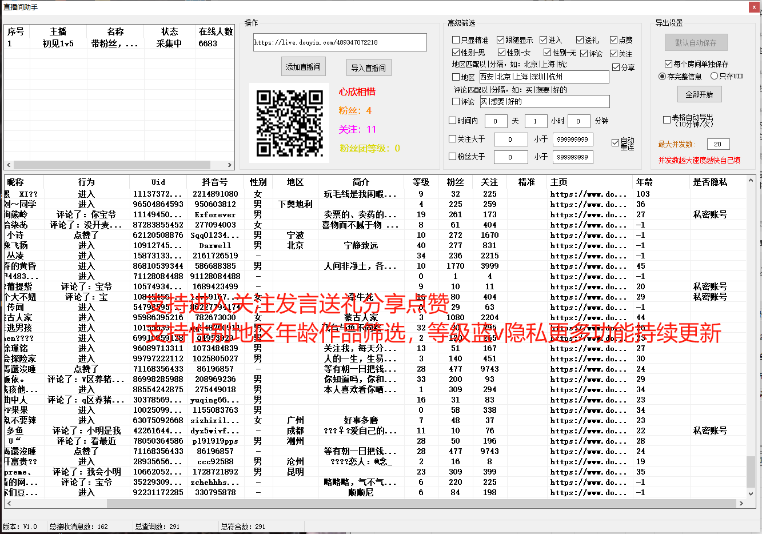Click the 总符合数: 291 status entry
The width and height of the screenshot is (762, 534).
(243, 527)
